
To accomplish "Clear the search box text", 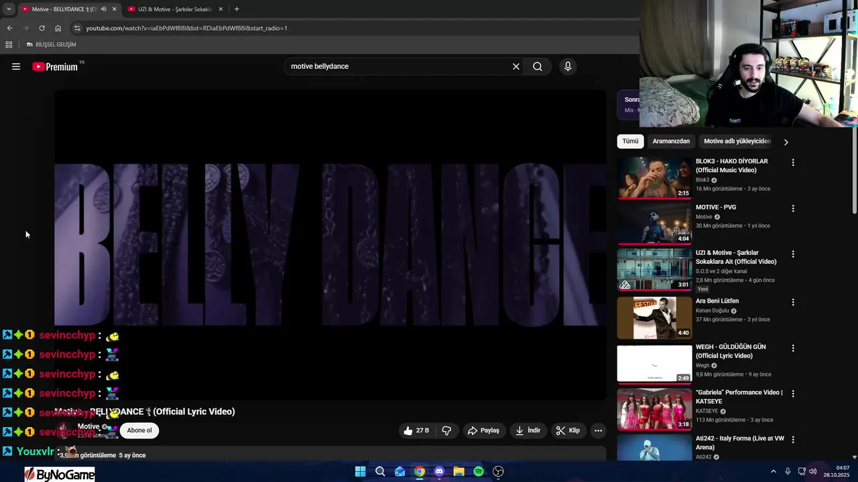I will [x=516, y=66].
